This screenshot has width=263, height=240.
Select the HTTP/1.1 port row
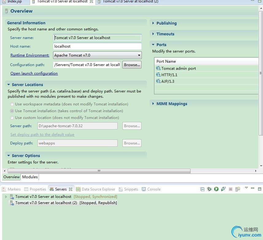206,75
